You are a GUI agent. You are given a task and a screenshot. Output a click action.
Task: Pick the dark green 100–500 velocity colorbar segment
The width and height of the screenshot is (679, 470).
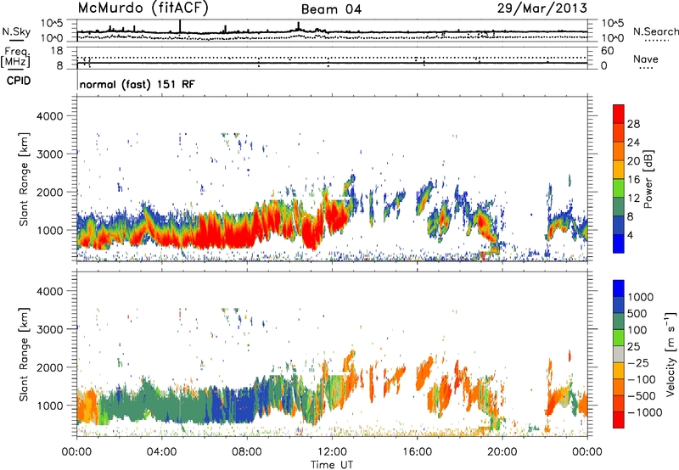tap(619, 322)
